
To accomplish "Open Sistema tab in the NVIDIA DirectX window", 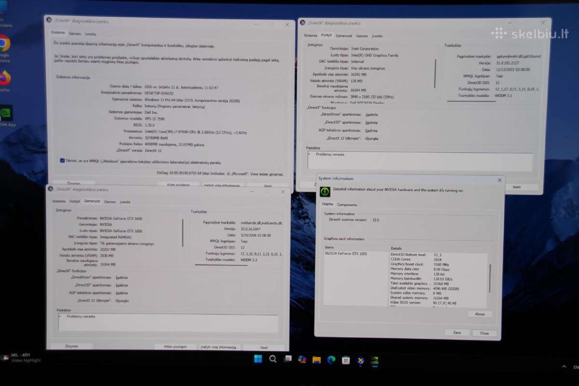I will (59, 201).
